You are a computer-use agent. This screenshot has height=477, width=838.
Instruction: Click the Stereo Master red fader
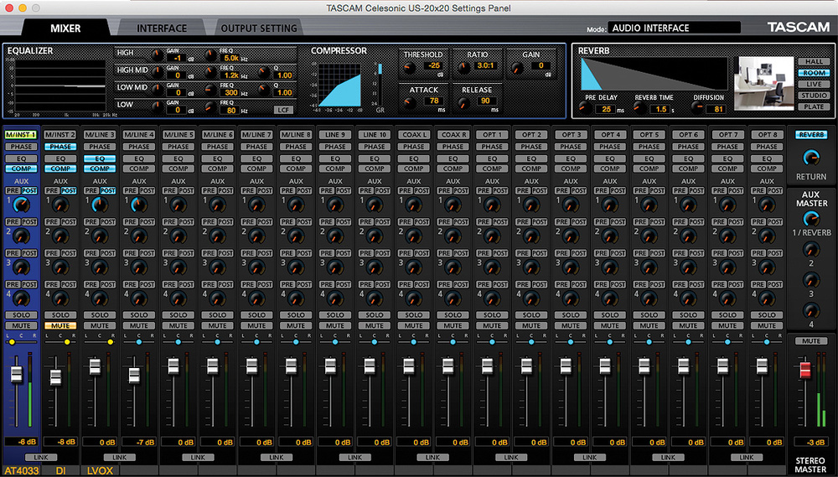coord(806,370)
